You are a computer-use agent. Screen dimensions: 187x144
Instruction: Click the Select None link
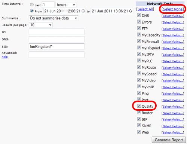173,9
